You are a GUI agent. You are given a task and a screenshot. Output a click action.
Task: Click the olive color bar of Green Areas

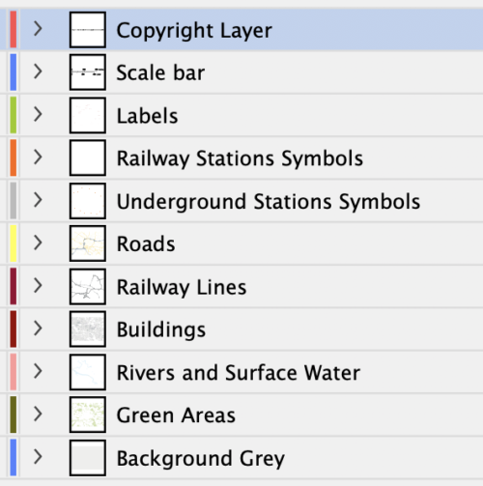[x=14, y=415]
